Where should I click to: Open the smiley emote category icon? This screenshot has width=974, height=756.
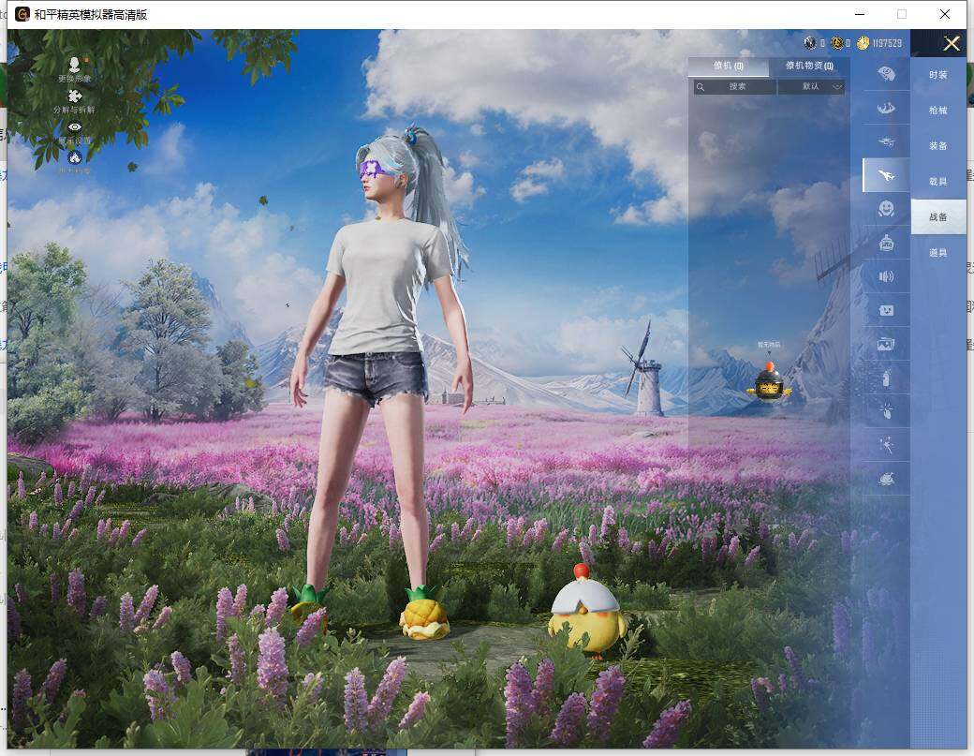point(886,209)
